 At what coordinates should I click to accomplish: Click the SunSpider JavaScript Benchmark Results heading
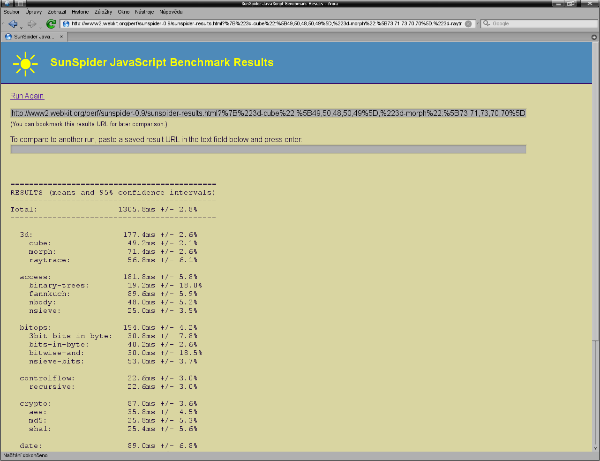click(162, 63)
